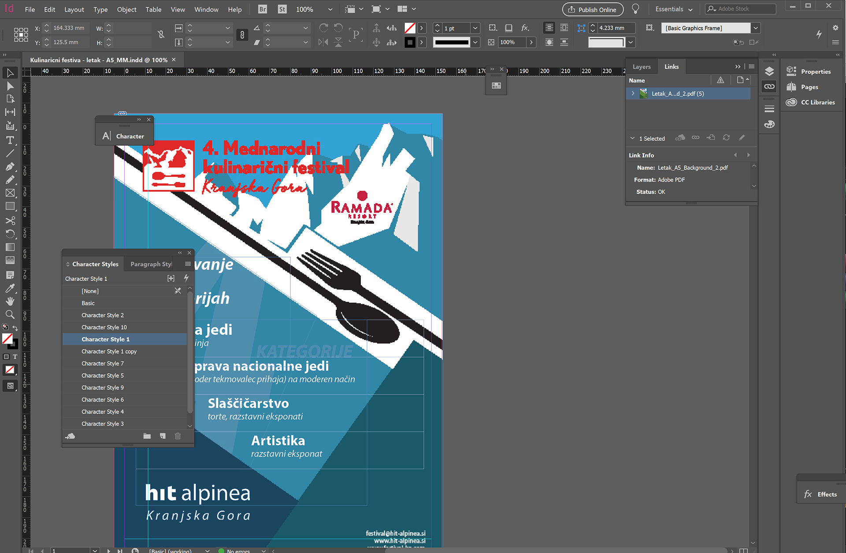Open the Object menu

point(126,9)
